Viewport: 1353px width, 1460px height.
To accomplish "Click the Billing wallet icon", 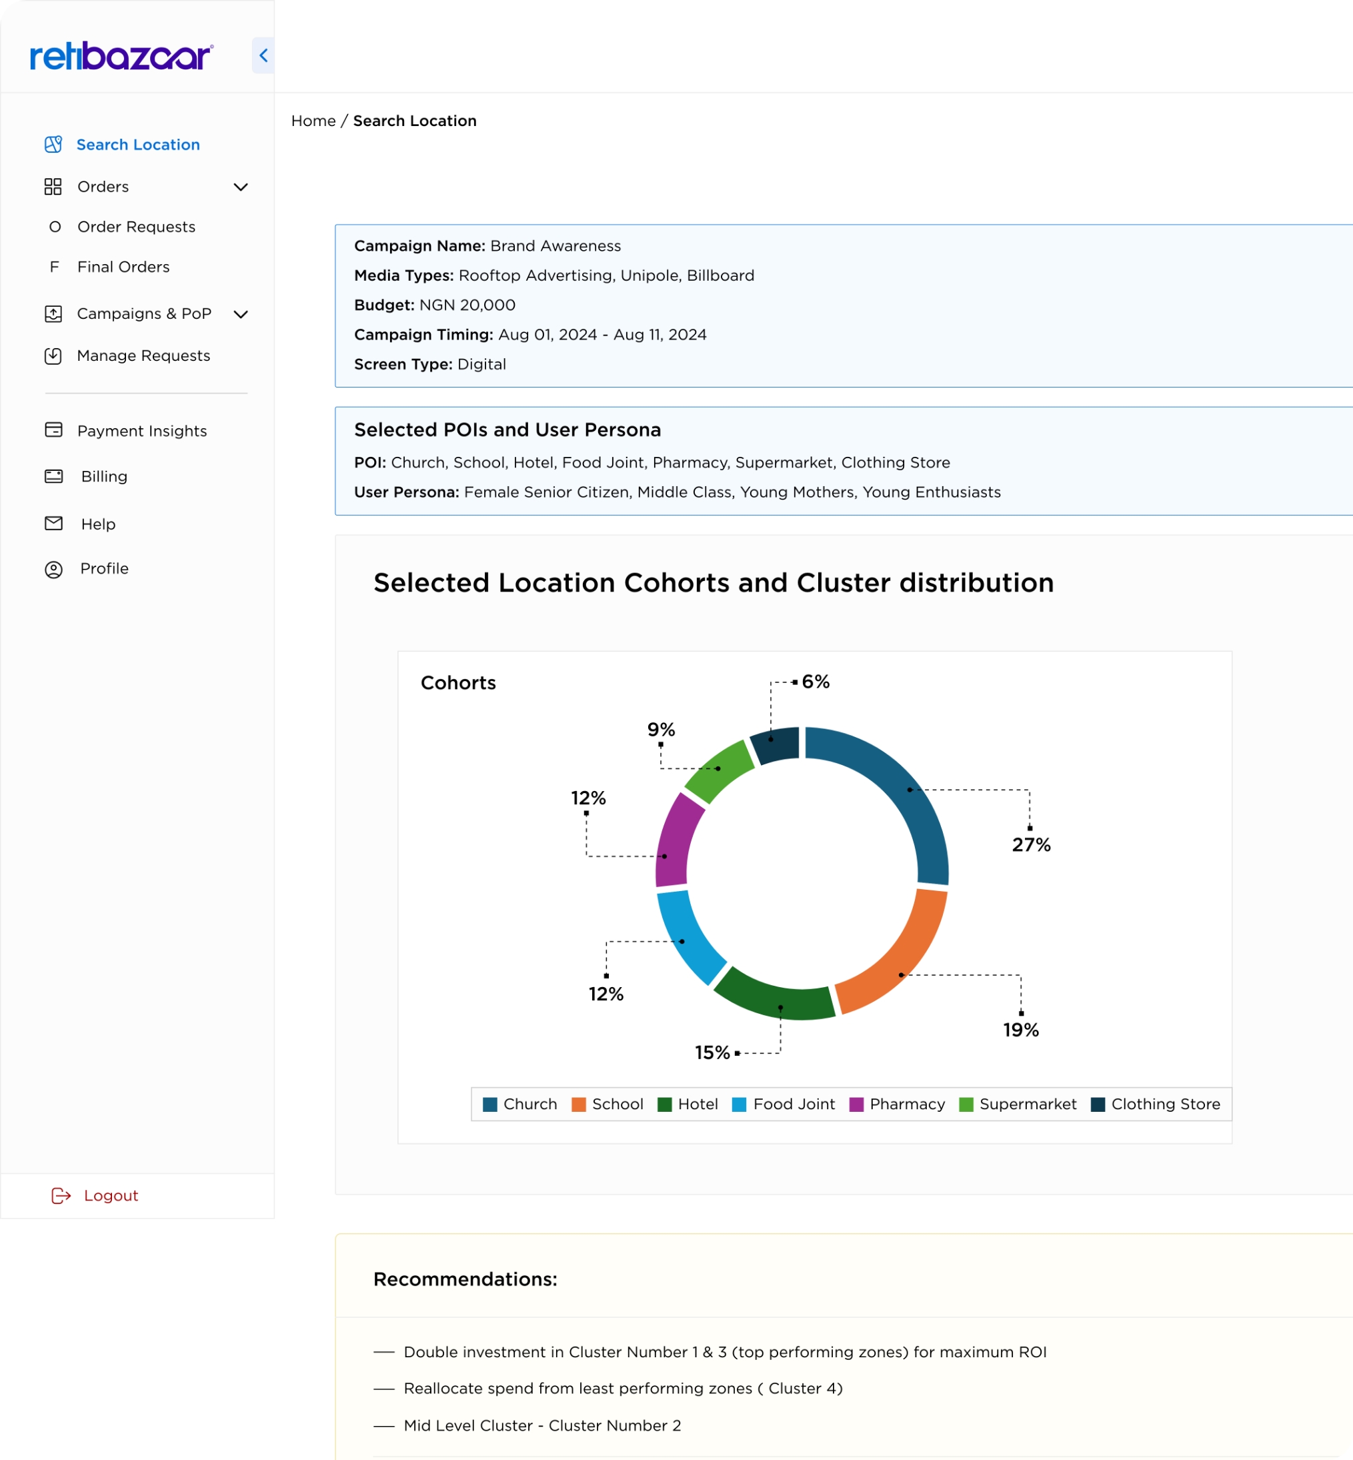I will click(x=53, y=476).
